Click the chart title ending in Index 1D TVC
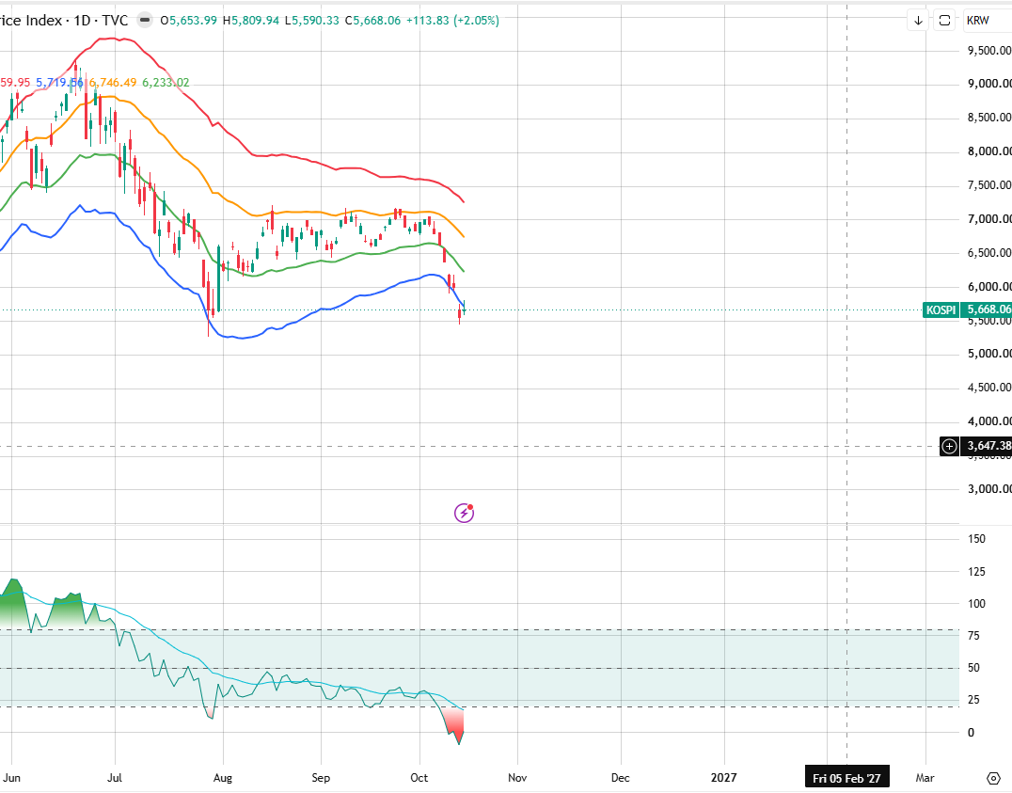Viewport: 1012px width, 793px height. (x=65, y=21)
